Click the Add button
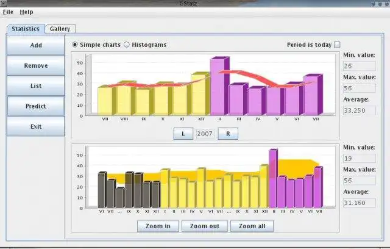 tap(36, 45)
